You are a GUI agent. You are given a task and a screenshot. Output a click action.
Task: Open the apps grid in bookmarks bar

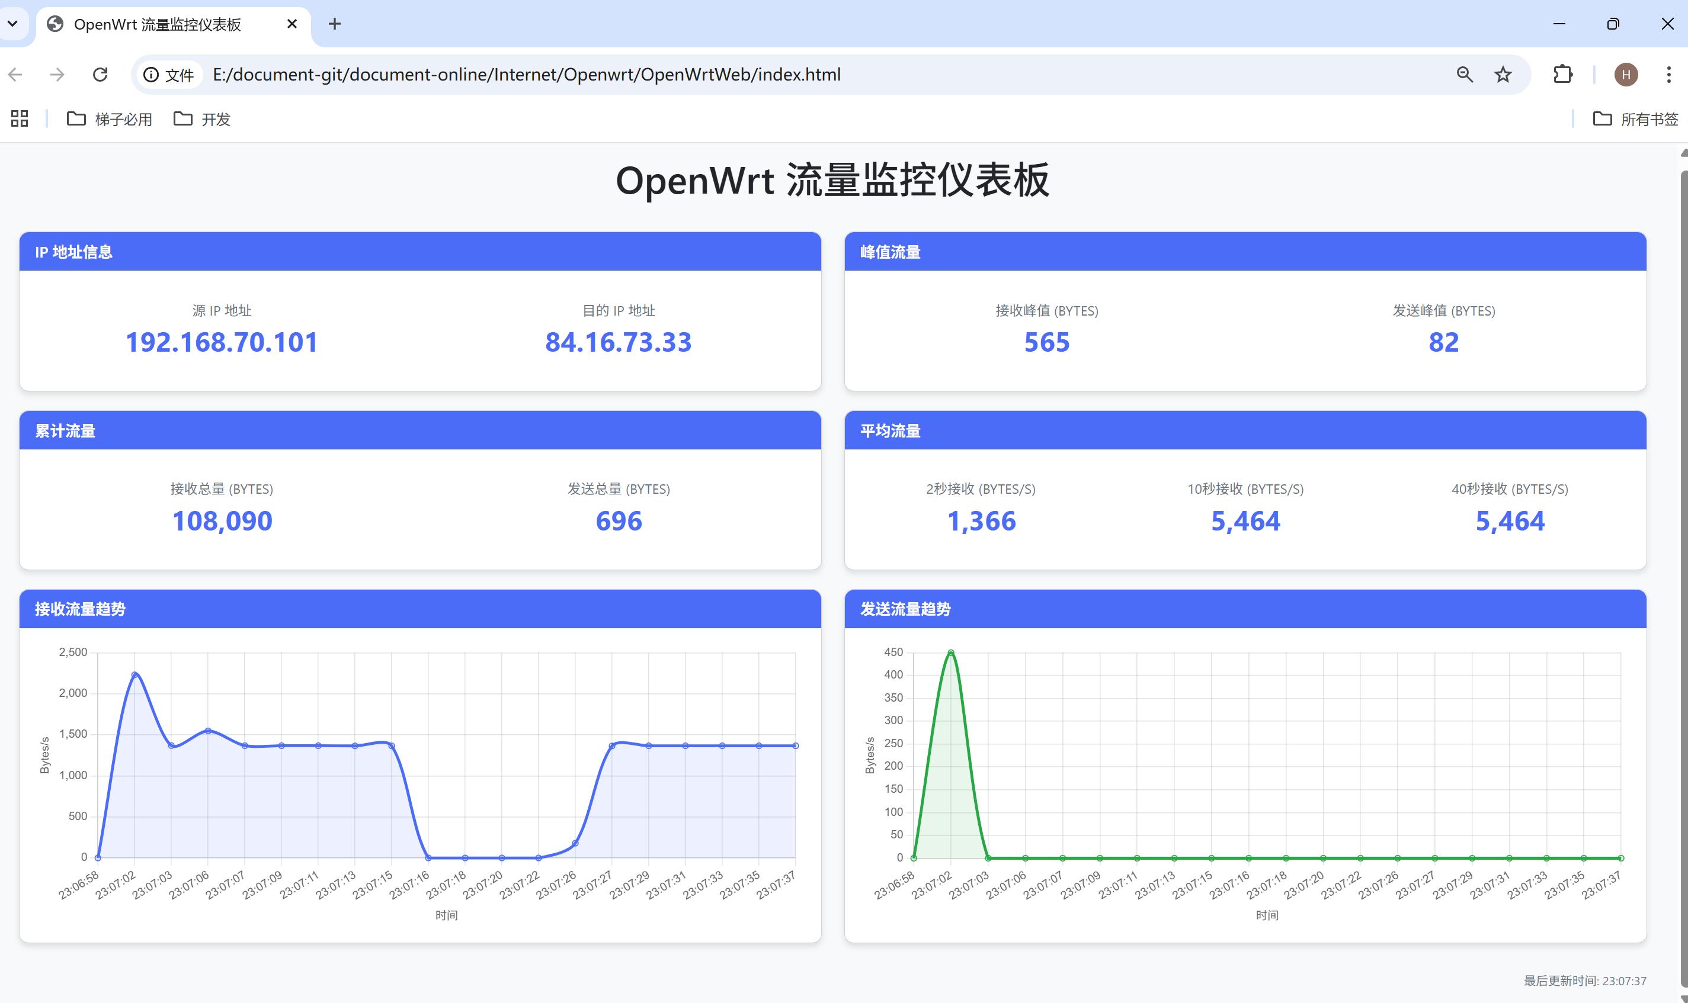20,119
